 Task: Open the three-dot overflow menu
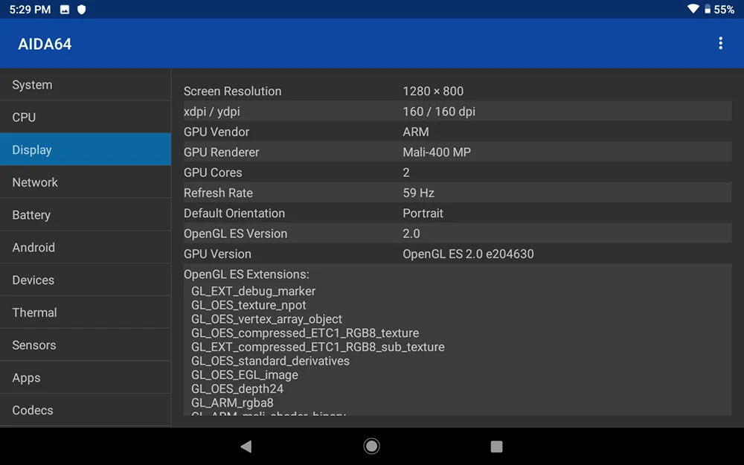(720, 43)
